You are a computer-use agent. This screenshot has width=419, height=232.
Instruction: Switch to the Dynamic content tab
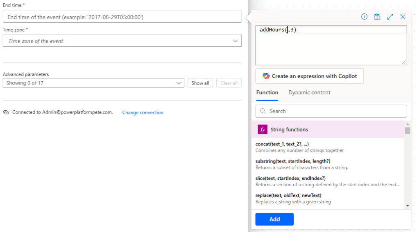click(309, 93)
